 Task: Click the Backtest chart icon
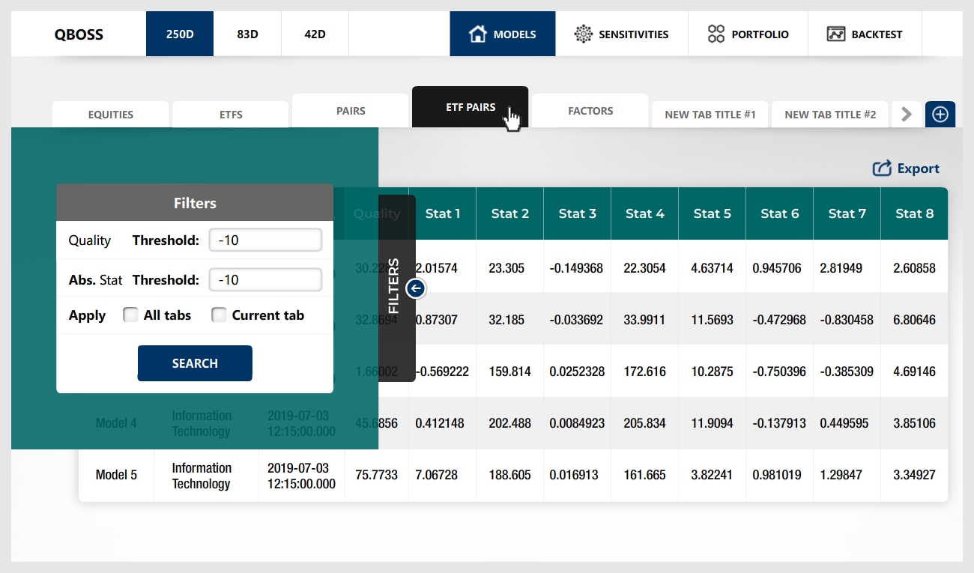835,34
